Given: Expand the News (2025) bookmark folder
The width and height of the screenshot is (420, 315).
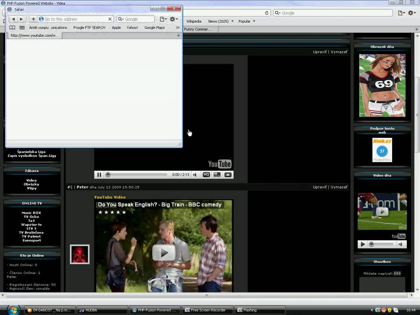Looking at the screenshot, I should click(220, 21).
